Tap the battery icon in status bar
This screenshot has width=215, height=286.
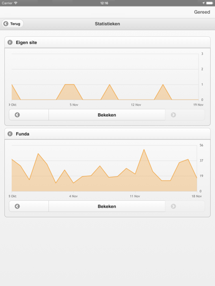pos(210,3)
